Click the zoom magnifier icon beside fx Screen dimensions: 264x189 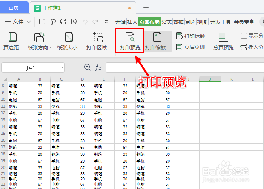88,67
